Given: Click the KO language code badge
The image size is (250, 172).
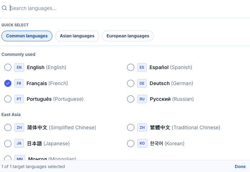Looking at the screenshot, I should pos(142,143).
